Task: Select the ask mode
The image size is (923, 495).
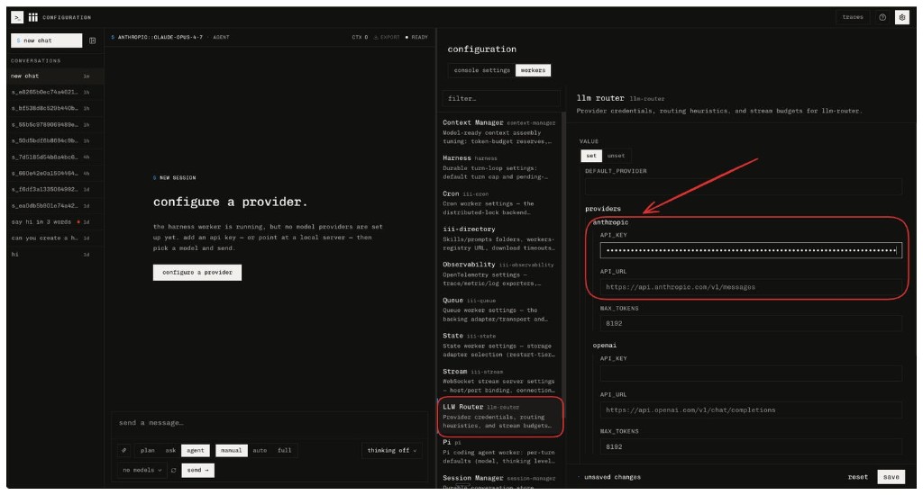Action: click(x=170, y=450)
